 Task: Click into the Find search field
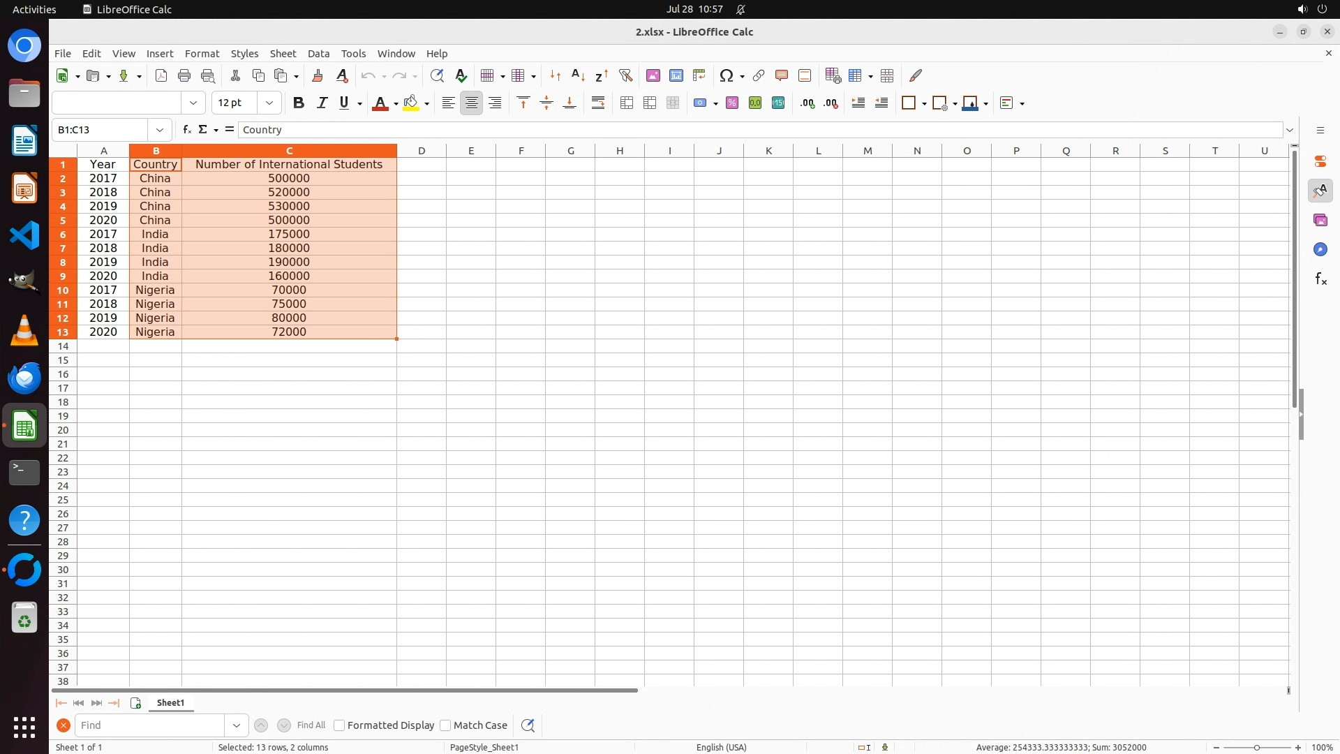[149, 725]
